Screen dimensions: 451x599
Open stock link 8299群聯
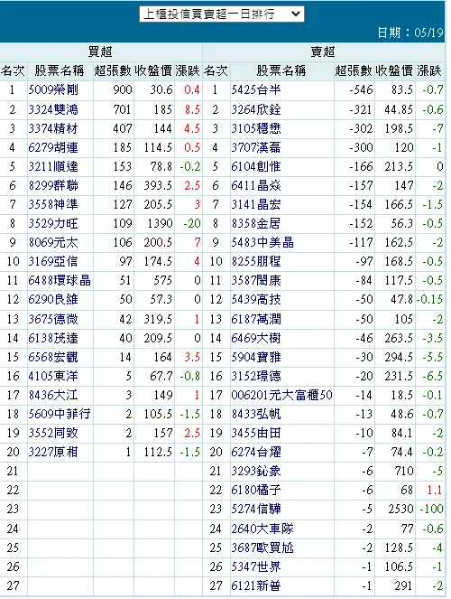tap(53, 186)
